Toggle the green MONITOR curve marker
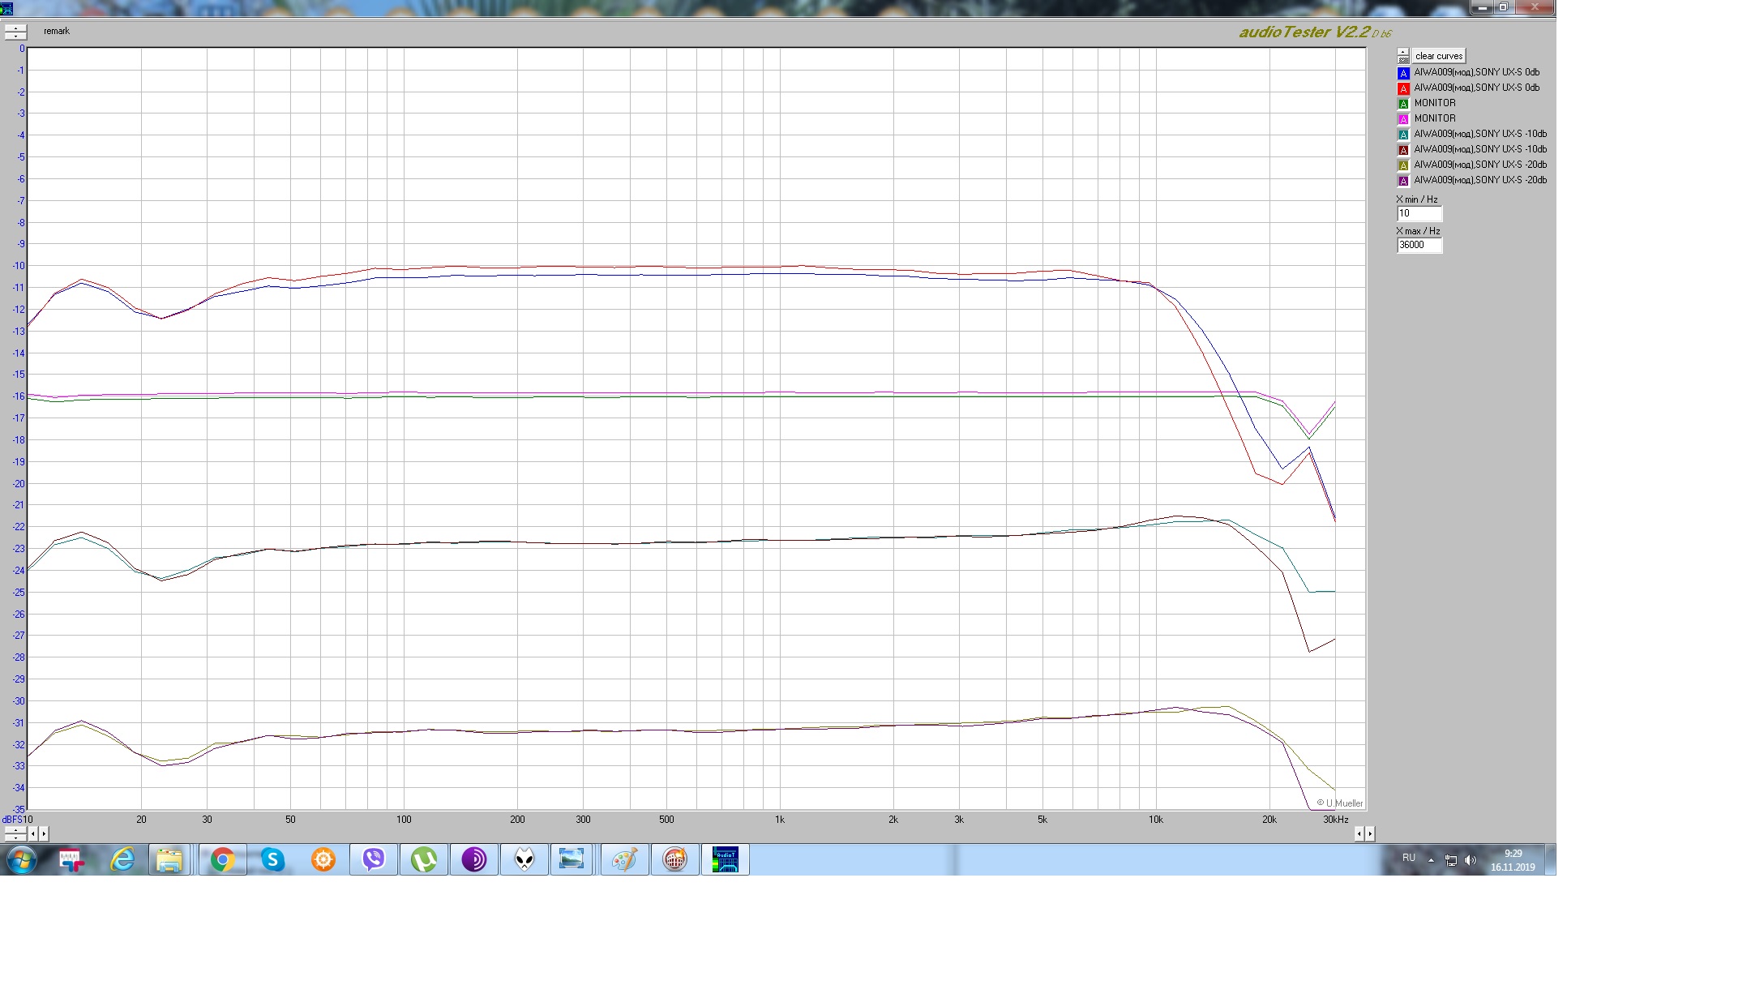Viewport: 1751px width, 985px height. tap(1403, 104)
